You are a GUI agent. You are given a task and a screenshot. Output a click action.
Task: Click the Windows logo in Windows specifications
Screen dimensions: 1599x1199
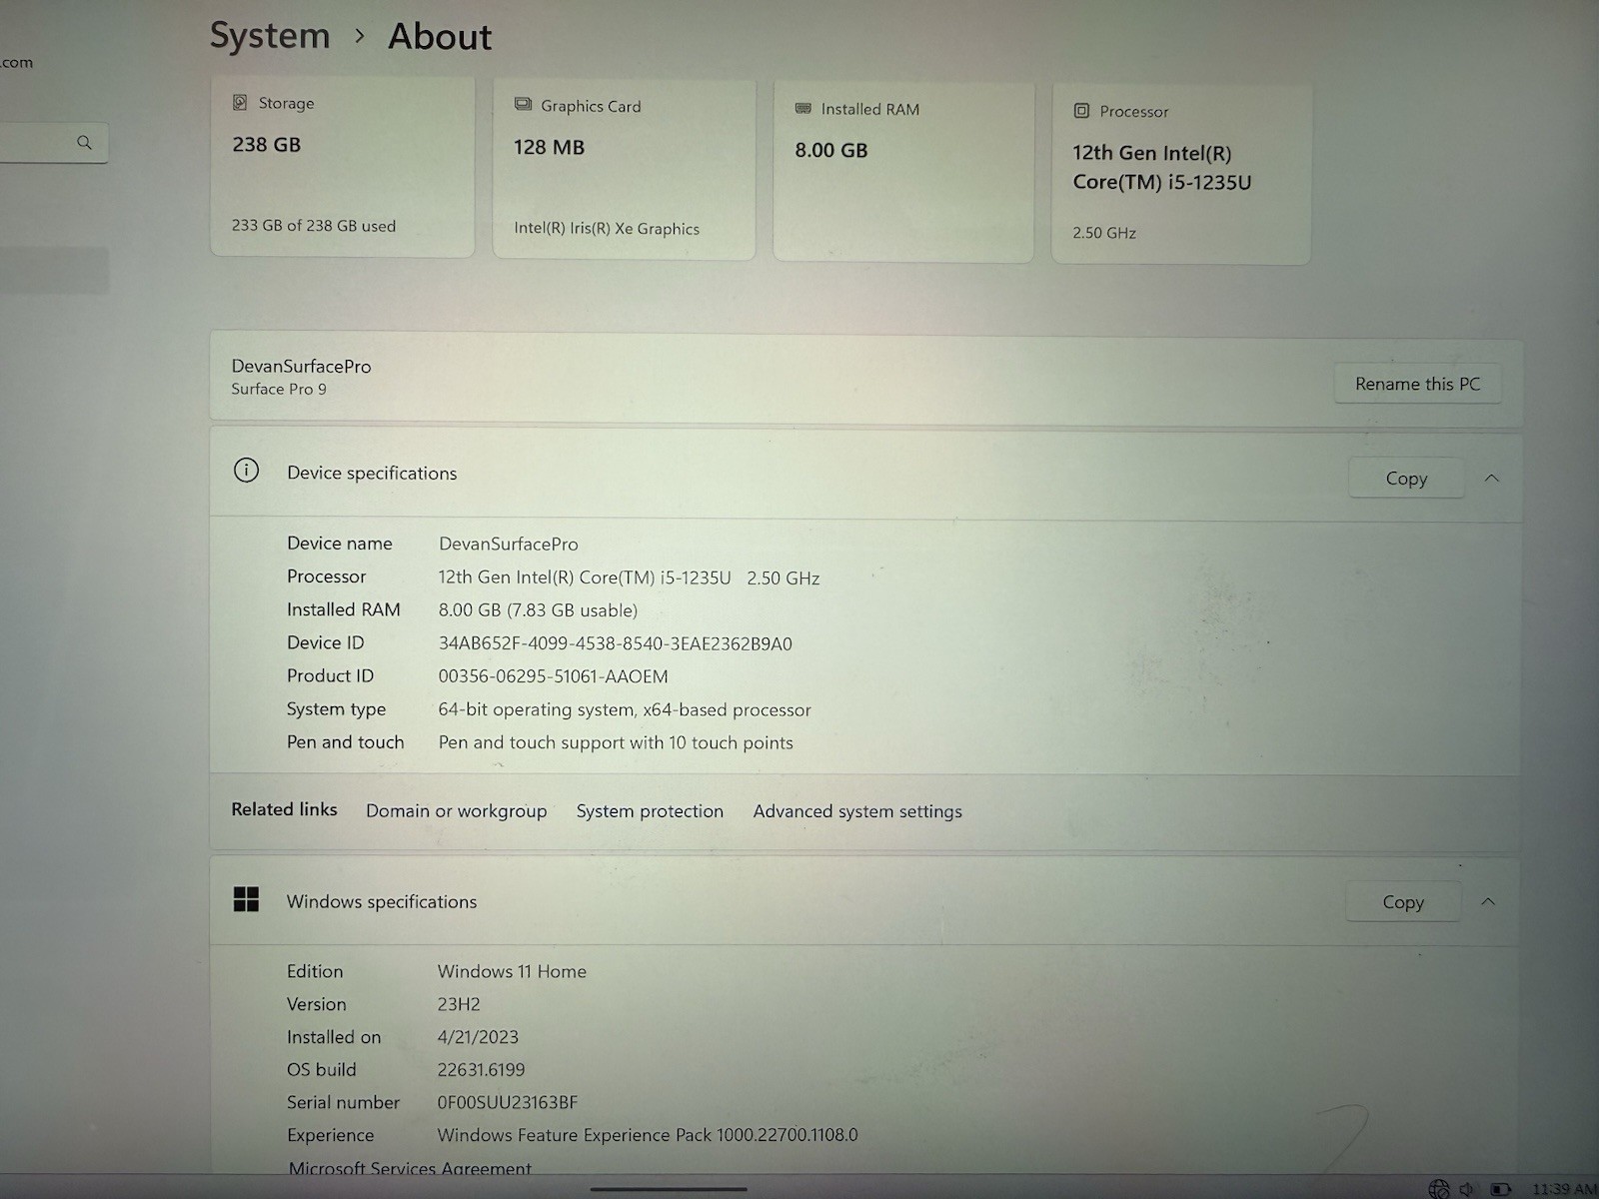pos(246,899)
